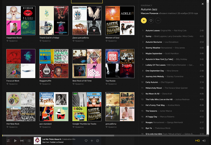The height and width of the screenshot is (145, 211).
Task: Open Let Me Think About It track title
Action: pyautogui.click(x=52, y=139)
